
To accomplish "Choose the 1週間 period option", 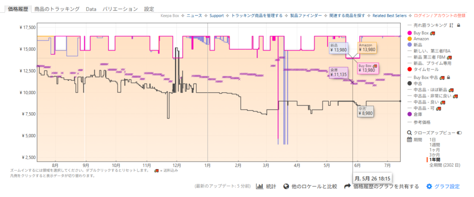I will [435, 145].
